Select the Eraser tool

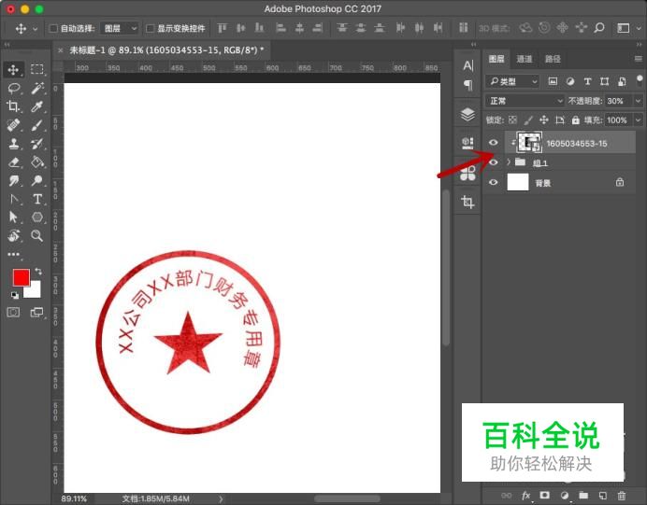(13, 161)
